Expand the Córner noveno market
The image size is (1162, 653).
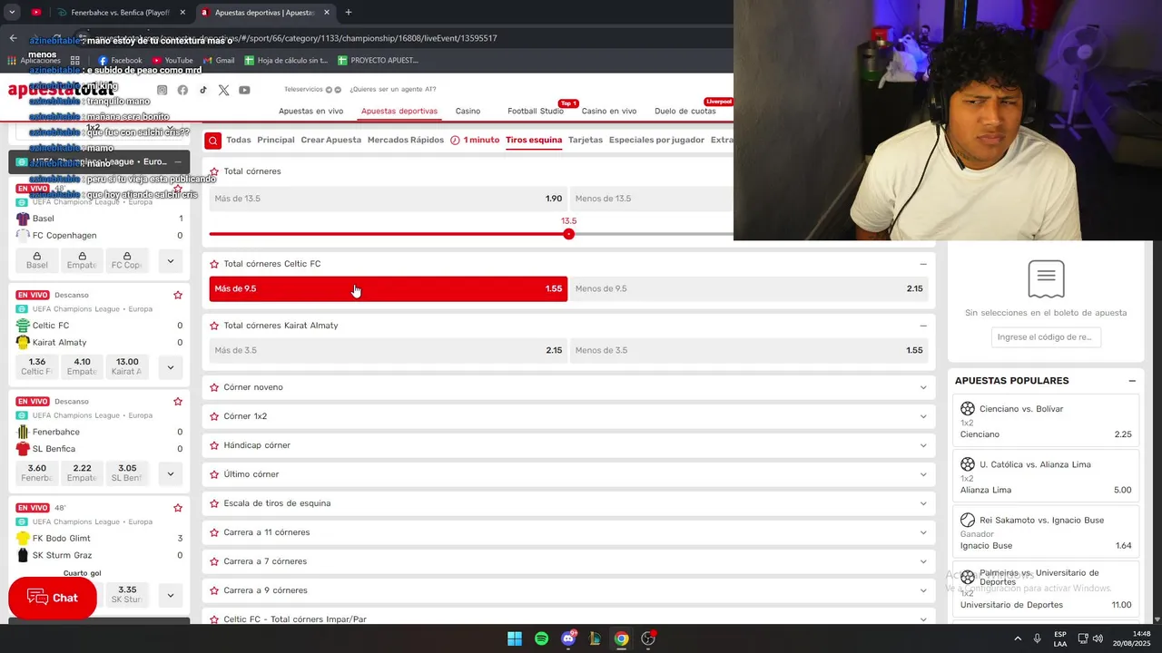(923, 387)
